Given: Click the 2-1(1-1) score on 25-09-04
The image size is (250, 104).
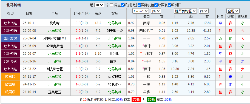Looking at the screenshot, I should [x=82, y=38].
